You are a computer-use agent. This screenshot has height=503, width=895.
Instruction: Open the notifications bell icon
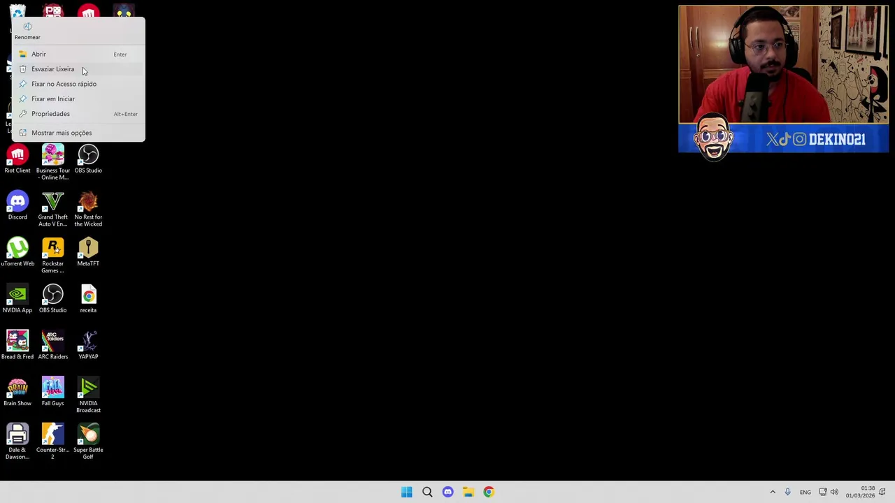pyautogui.click(x=882, y=492)
